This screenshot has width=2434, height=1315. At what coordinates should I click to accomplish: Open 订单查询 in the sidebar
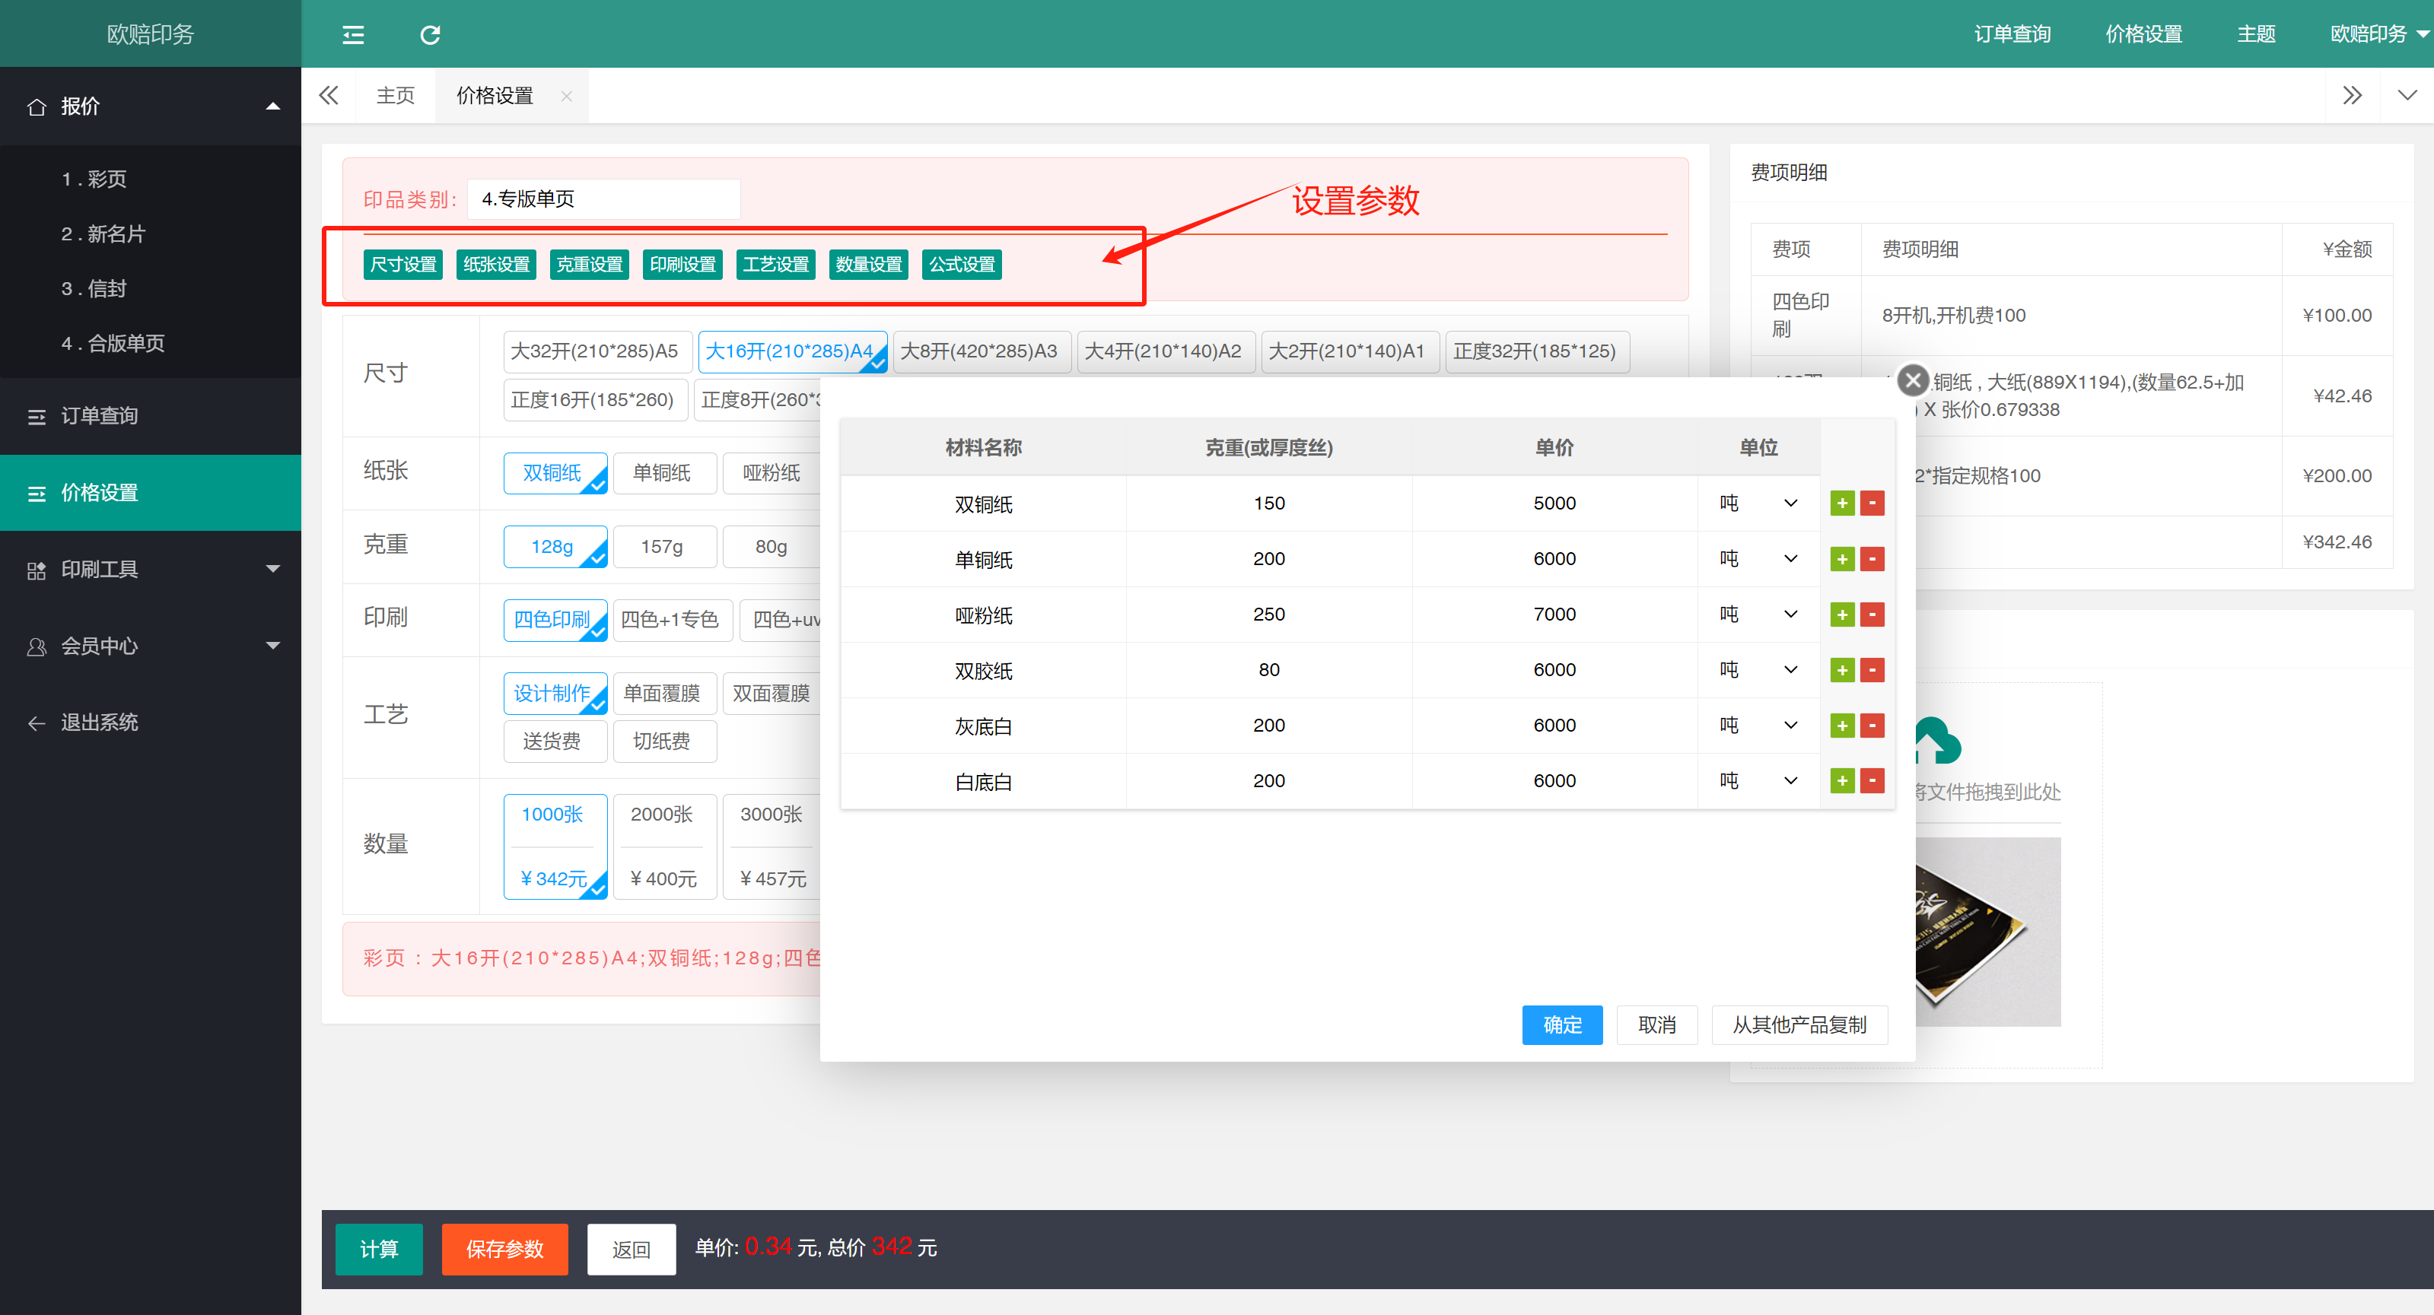coord(99,416)
